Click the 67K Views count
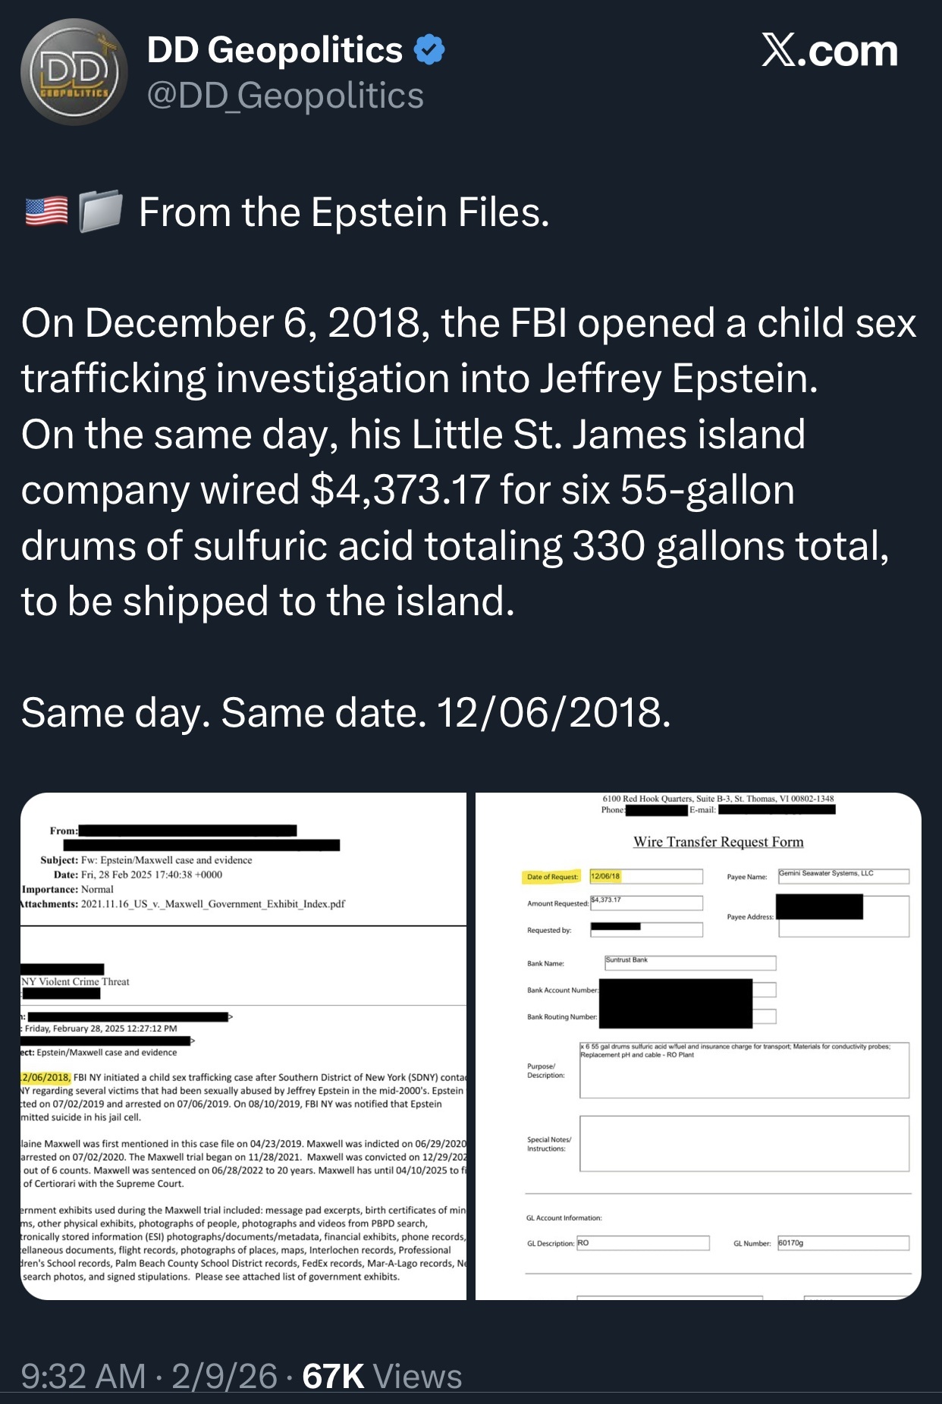This screenshot has width=942, height=1404. pyautogui.click(x=382, y=1376)
